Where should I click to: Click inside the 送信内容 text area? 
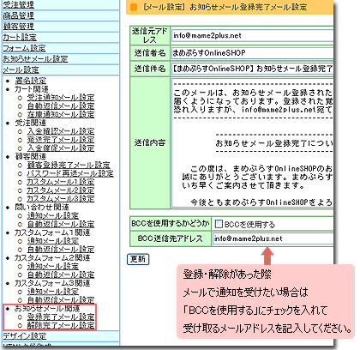252,142
